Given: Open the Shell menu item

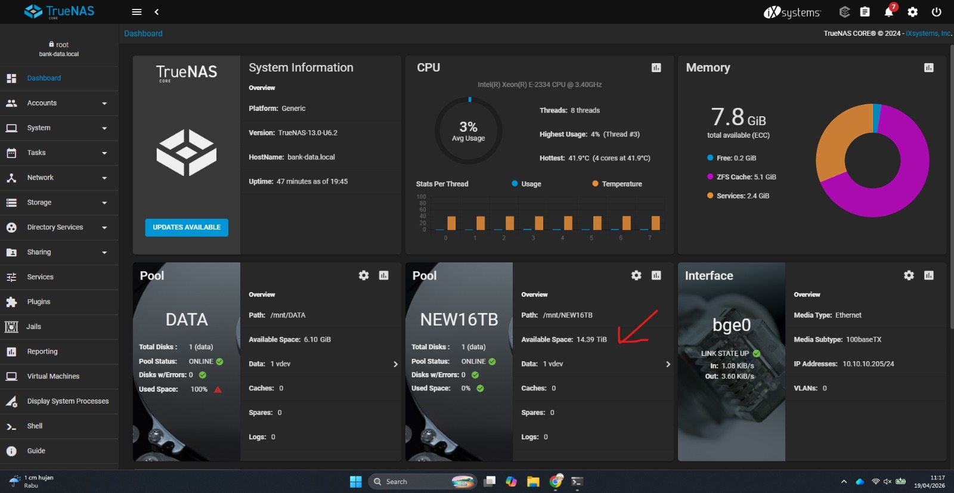Looking at the screenshot, I should tap(35, 426).
